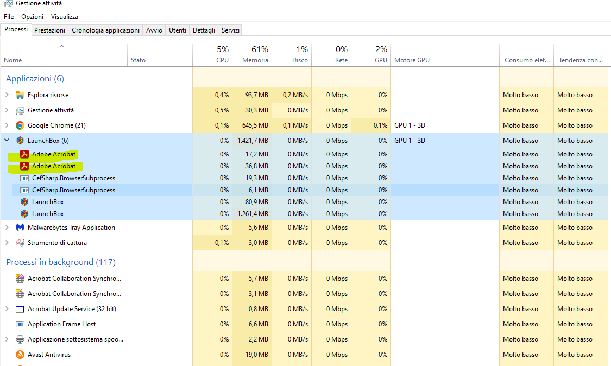The height and width of the screenshot is (366, 611).
Task: Switch to the Utenti tab
Action: pyautogui.click(x=177, y=30)
